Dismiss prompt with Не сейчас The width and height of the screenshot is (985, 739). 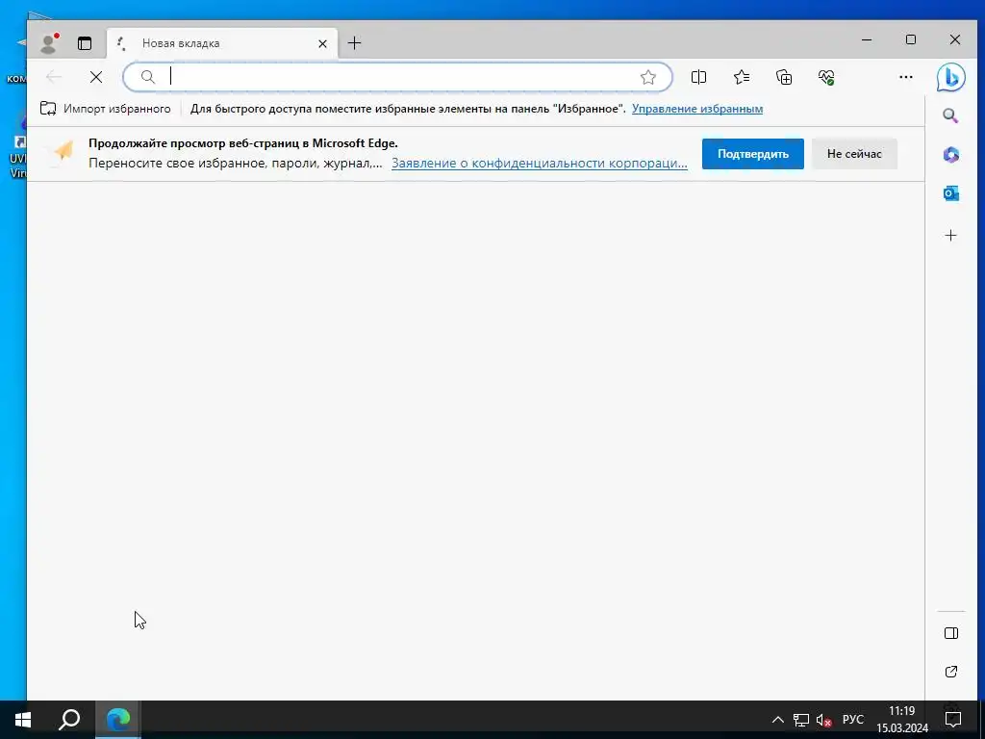(854, 154)
